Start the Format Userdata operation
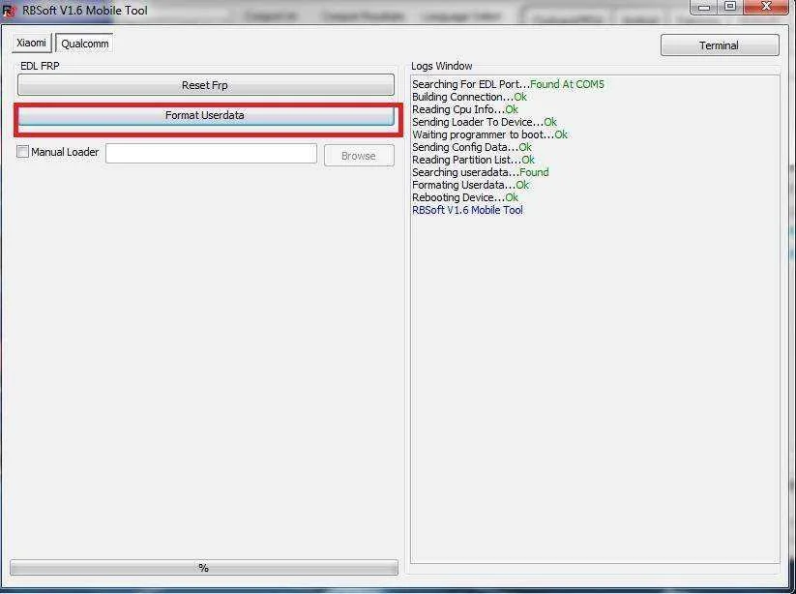The height and width of the screenshot is (594, 796). (x=206, y=116)
